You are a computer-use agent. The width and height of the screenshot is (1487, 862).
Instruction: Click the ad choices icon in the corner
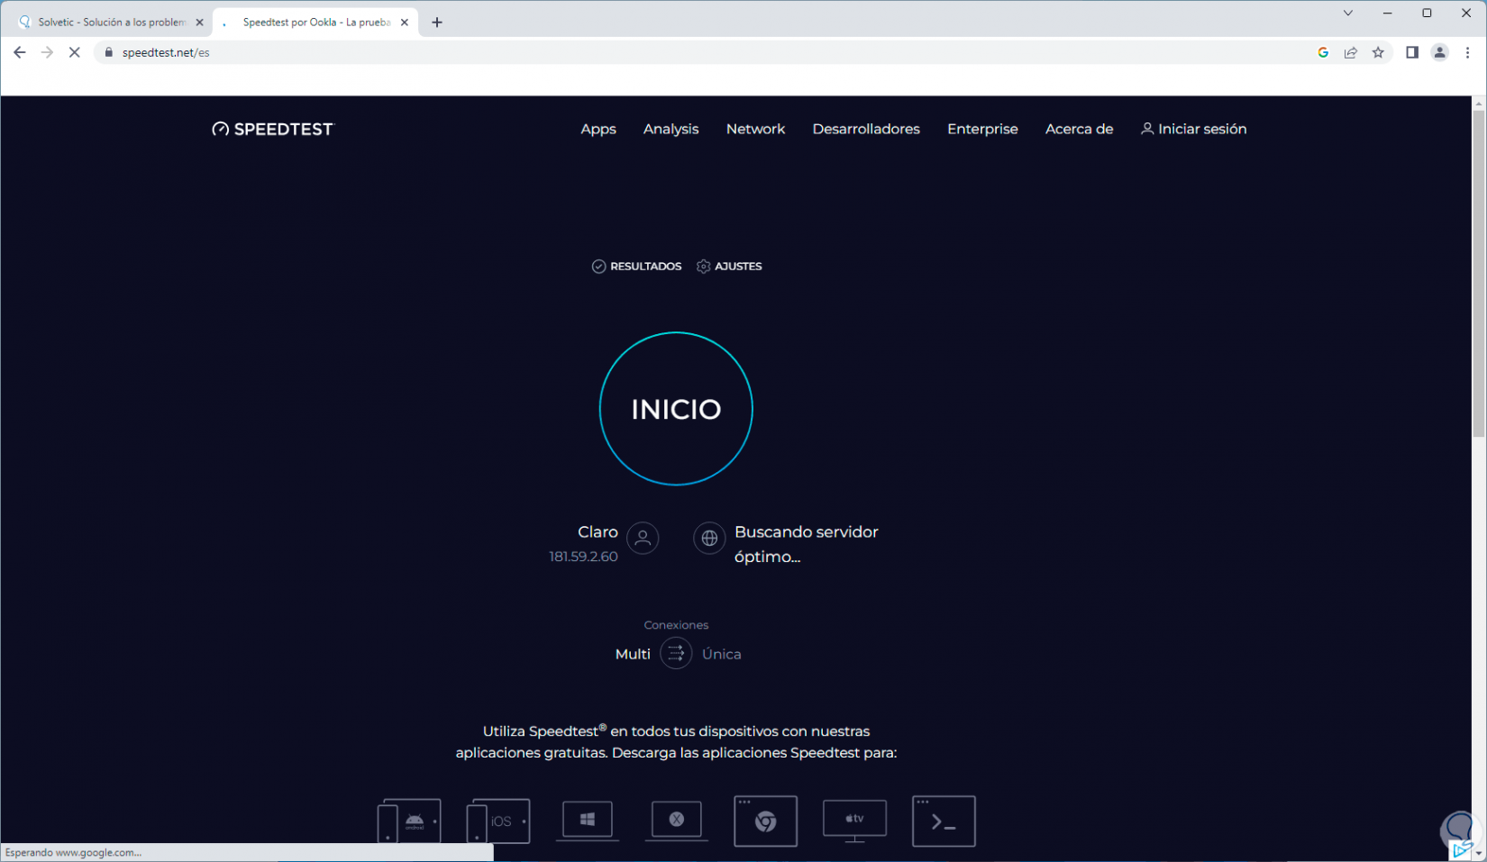pos(1462,851)
